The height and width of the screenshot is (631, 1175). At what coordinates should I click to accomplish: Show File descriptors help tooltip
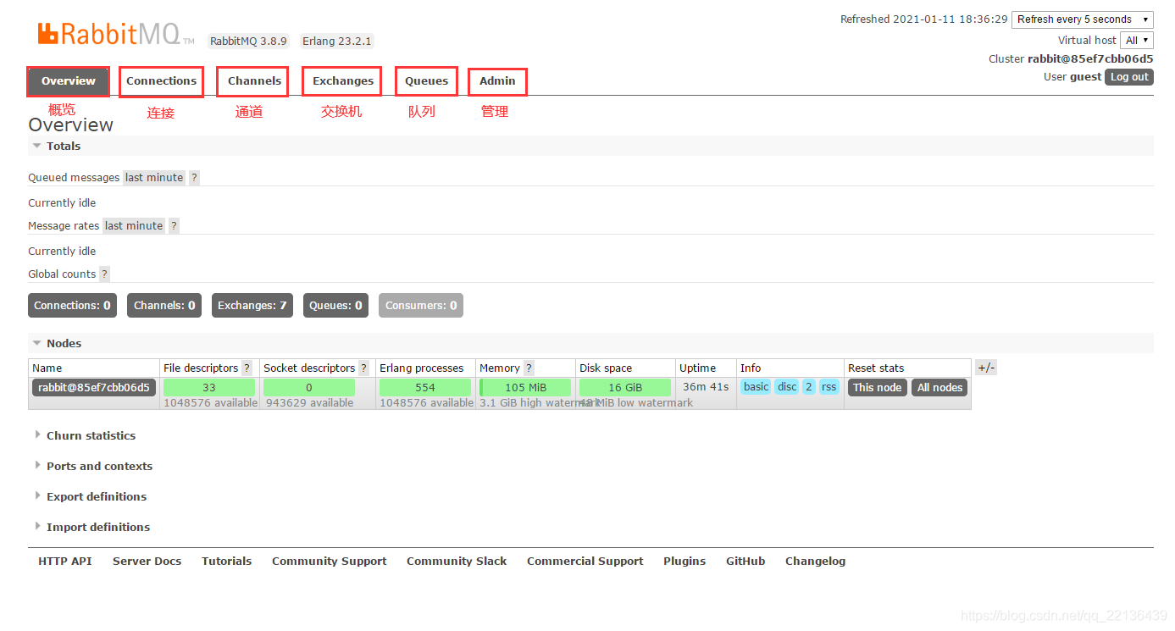click(x=247, y=368)
